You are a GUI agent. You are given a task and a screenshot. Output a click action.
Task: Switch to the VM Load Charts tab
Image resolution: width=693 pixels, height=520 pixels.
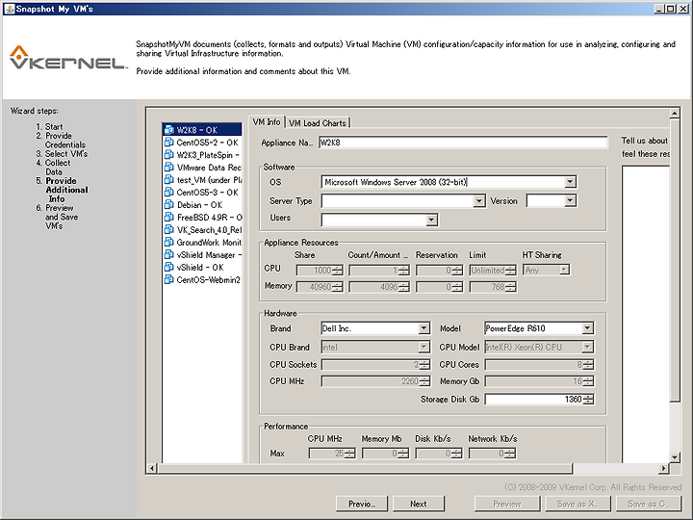tap(318, 123)
